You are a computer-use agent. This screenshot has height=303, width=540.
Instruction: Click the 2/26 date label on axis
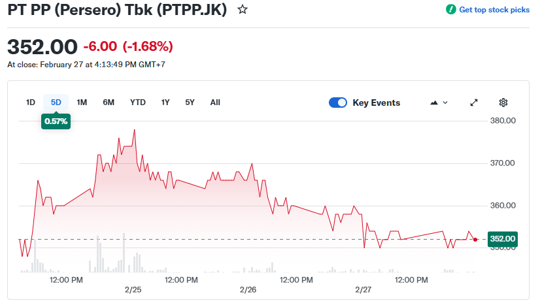(248, 289)
